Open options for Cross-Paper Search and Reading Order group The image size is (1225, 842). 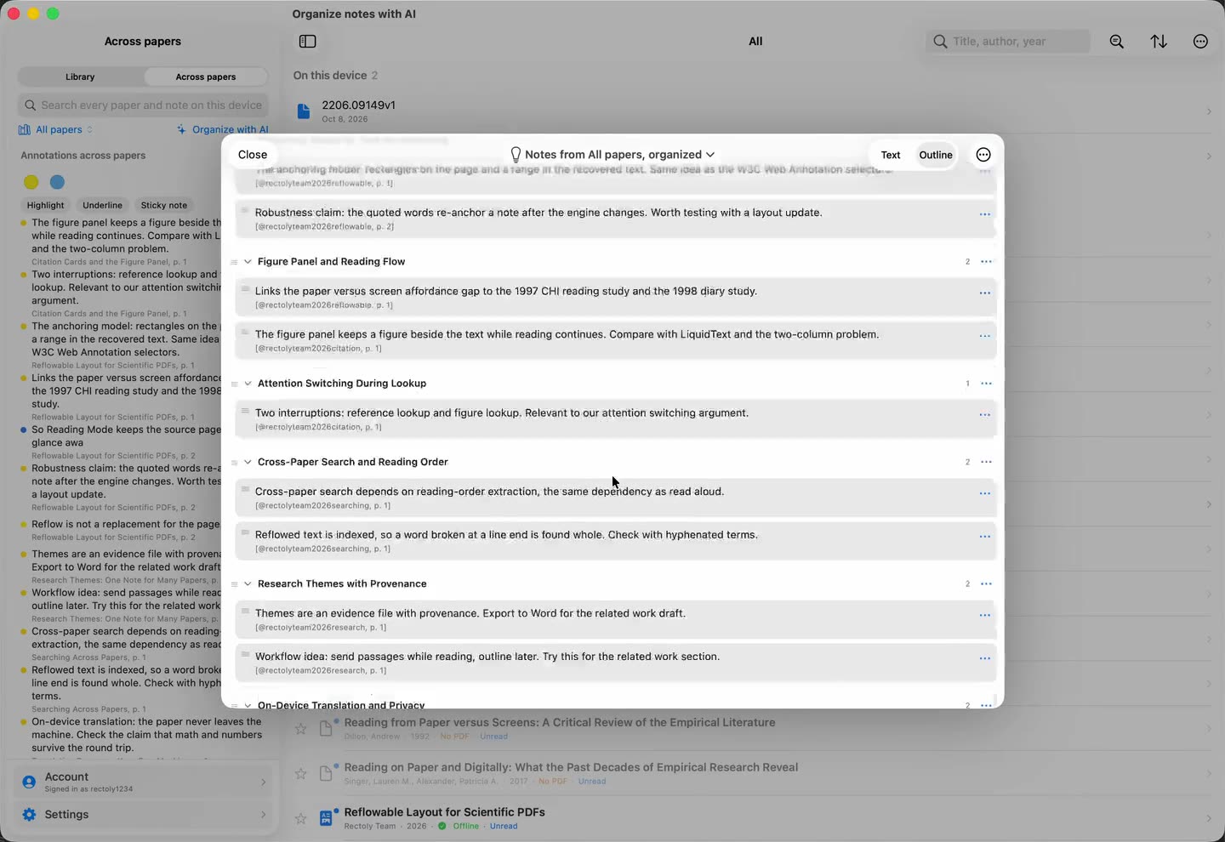[986, 462]
